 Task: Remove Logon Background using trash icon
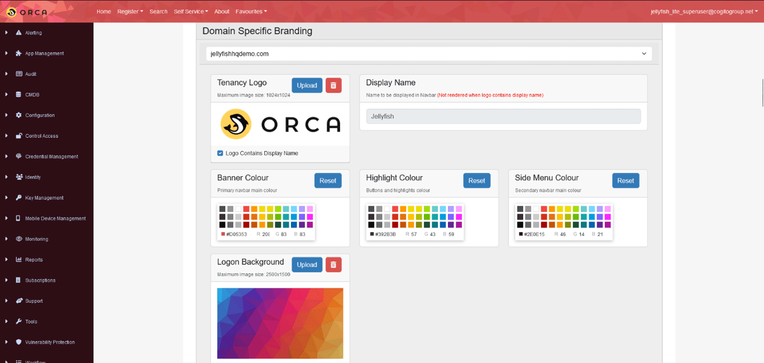click(333, 265)
